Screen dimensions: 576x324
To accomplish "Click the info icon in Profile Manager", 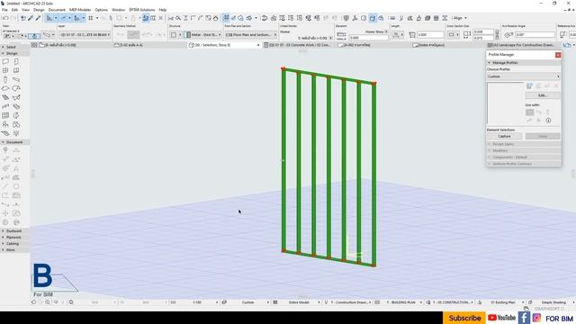I will [548, 120].
